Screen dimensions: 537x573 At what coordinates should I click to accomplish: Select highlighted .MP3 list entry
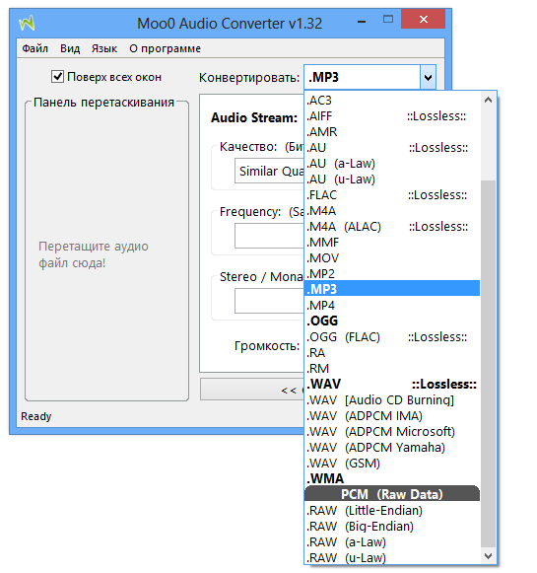pos(392,288)
